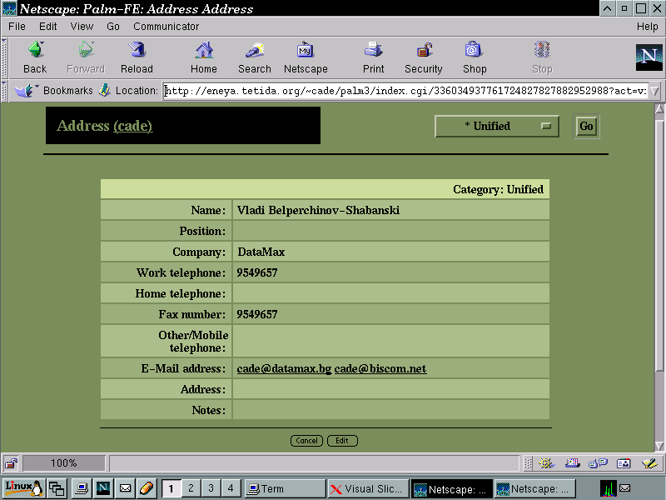
Task: Click the Shop toolbar icon
Action: pos(474,57)
